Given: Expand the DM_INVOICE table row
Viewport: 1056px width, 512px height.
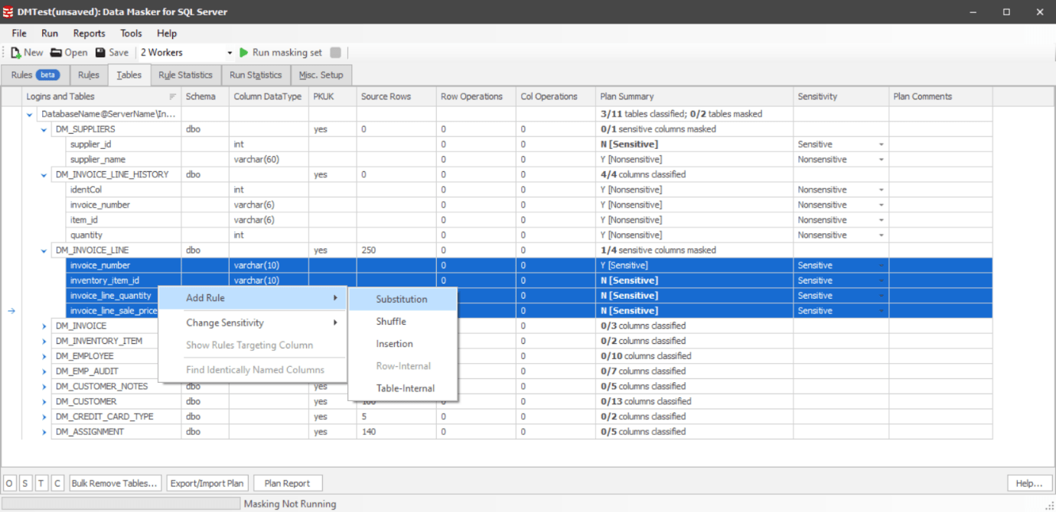Looking at the screenshot, I should [43, 326].
